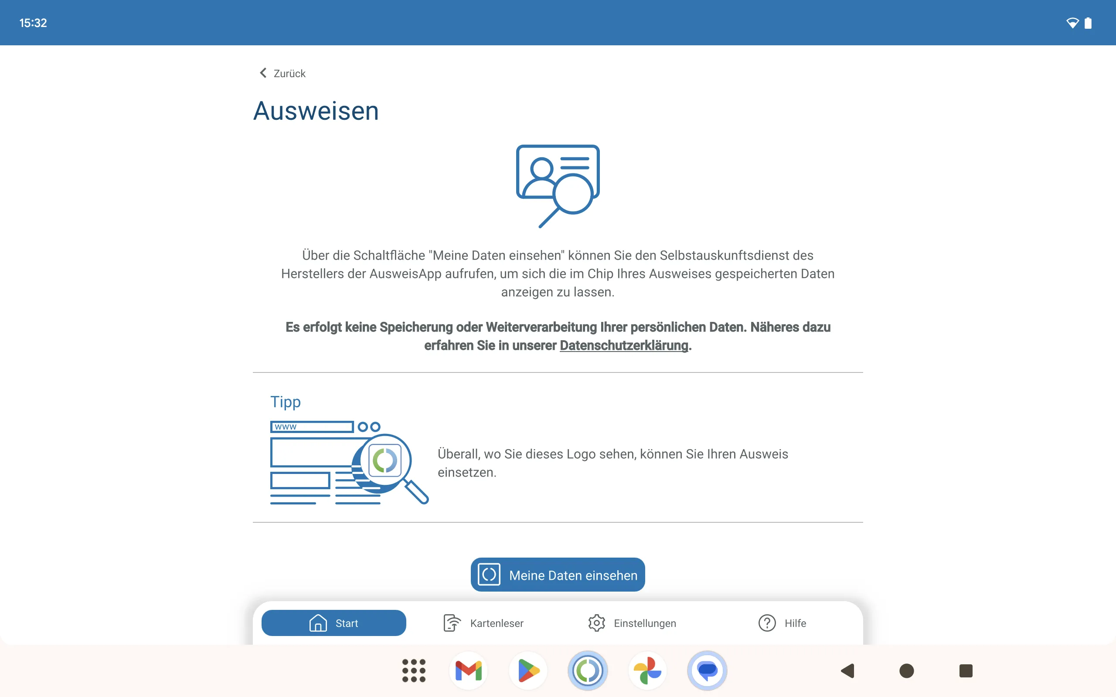Image resolution: width=1116 pixels, height=697 pixels.
Task: Click the Meine Daten einsehen button
Action: tap(558, 575)
